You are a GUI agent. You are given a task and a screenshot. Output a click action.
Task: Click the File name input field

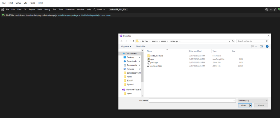pos(191,101)
